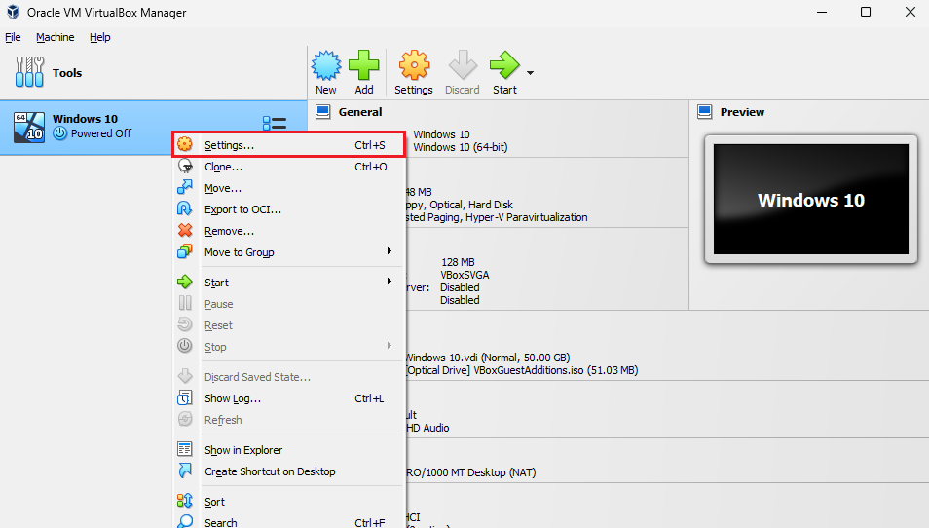Click the '128 MB' video memory value
Viewport: 929px width, 528px height.
(458, 262)
